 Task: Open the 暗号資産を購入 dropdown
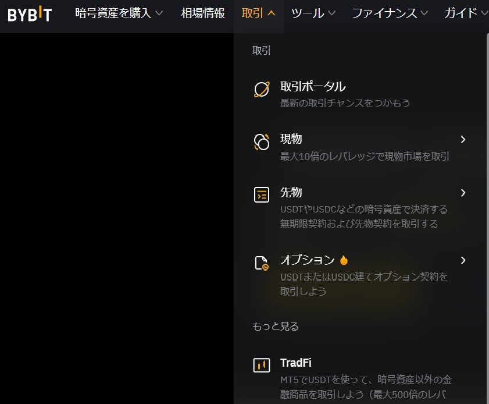click(119, 13)
